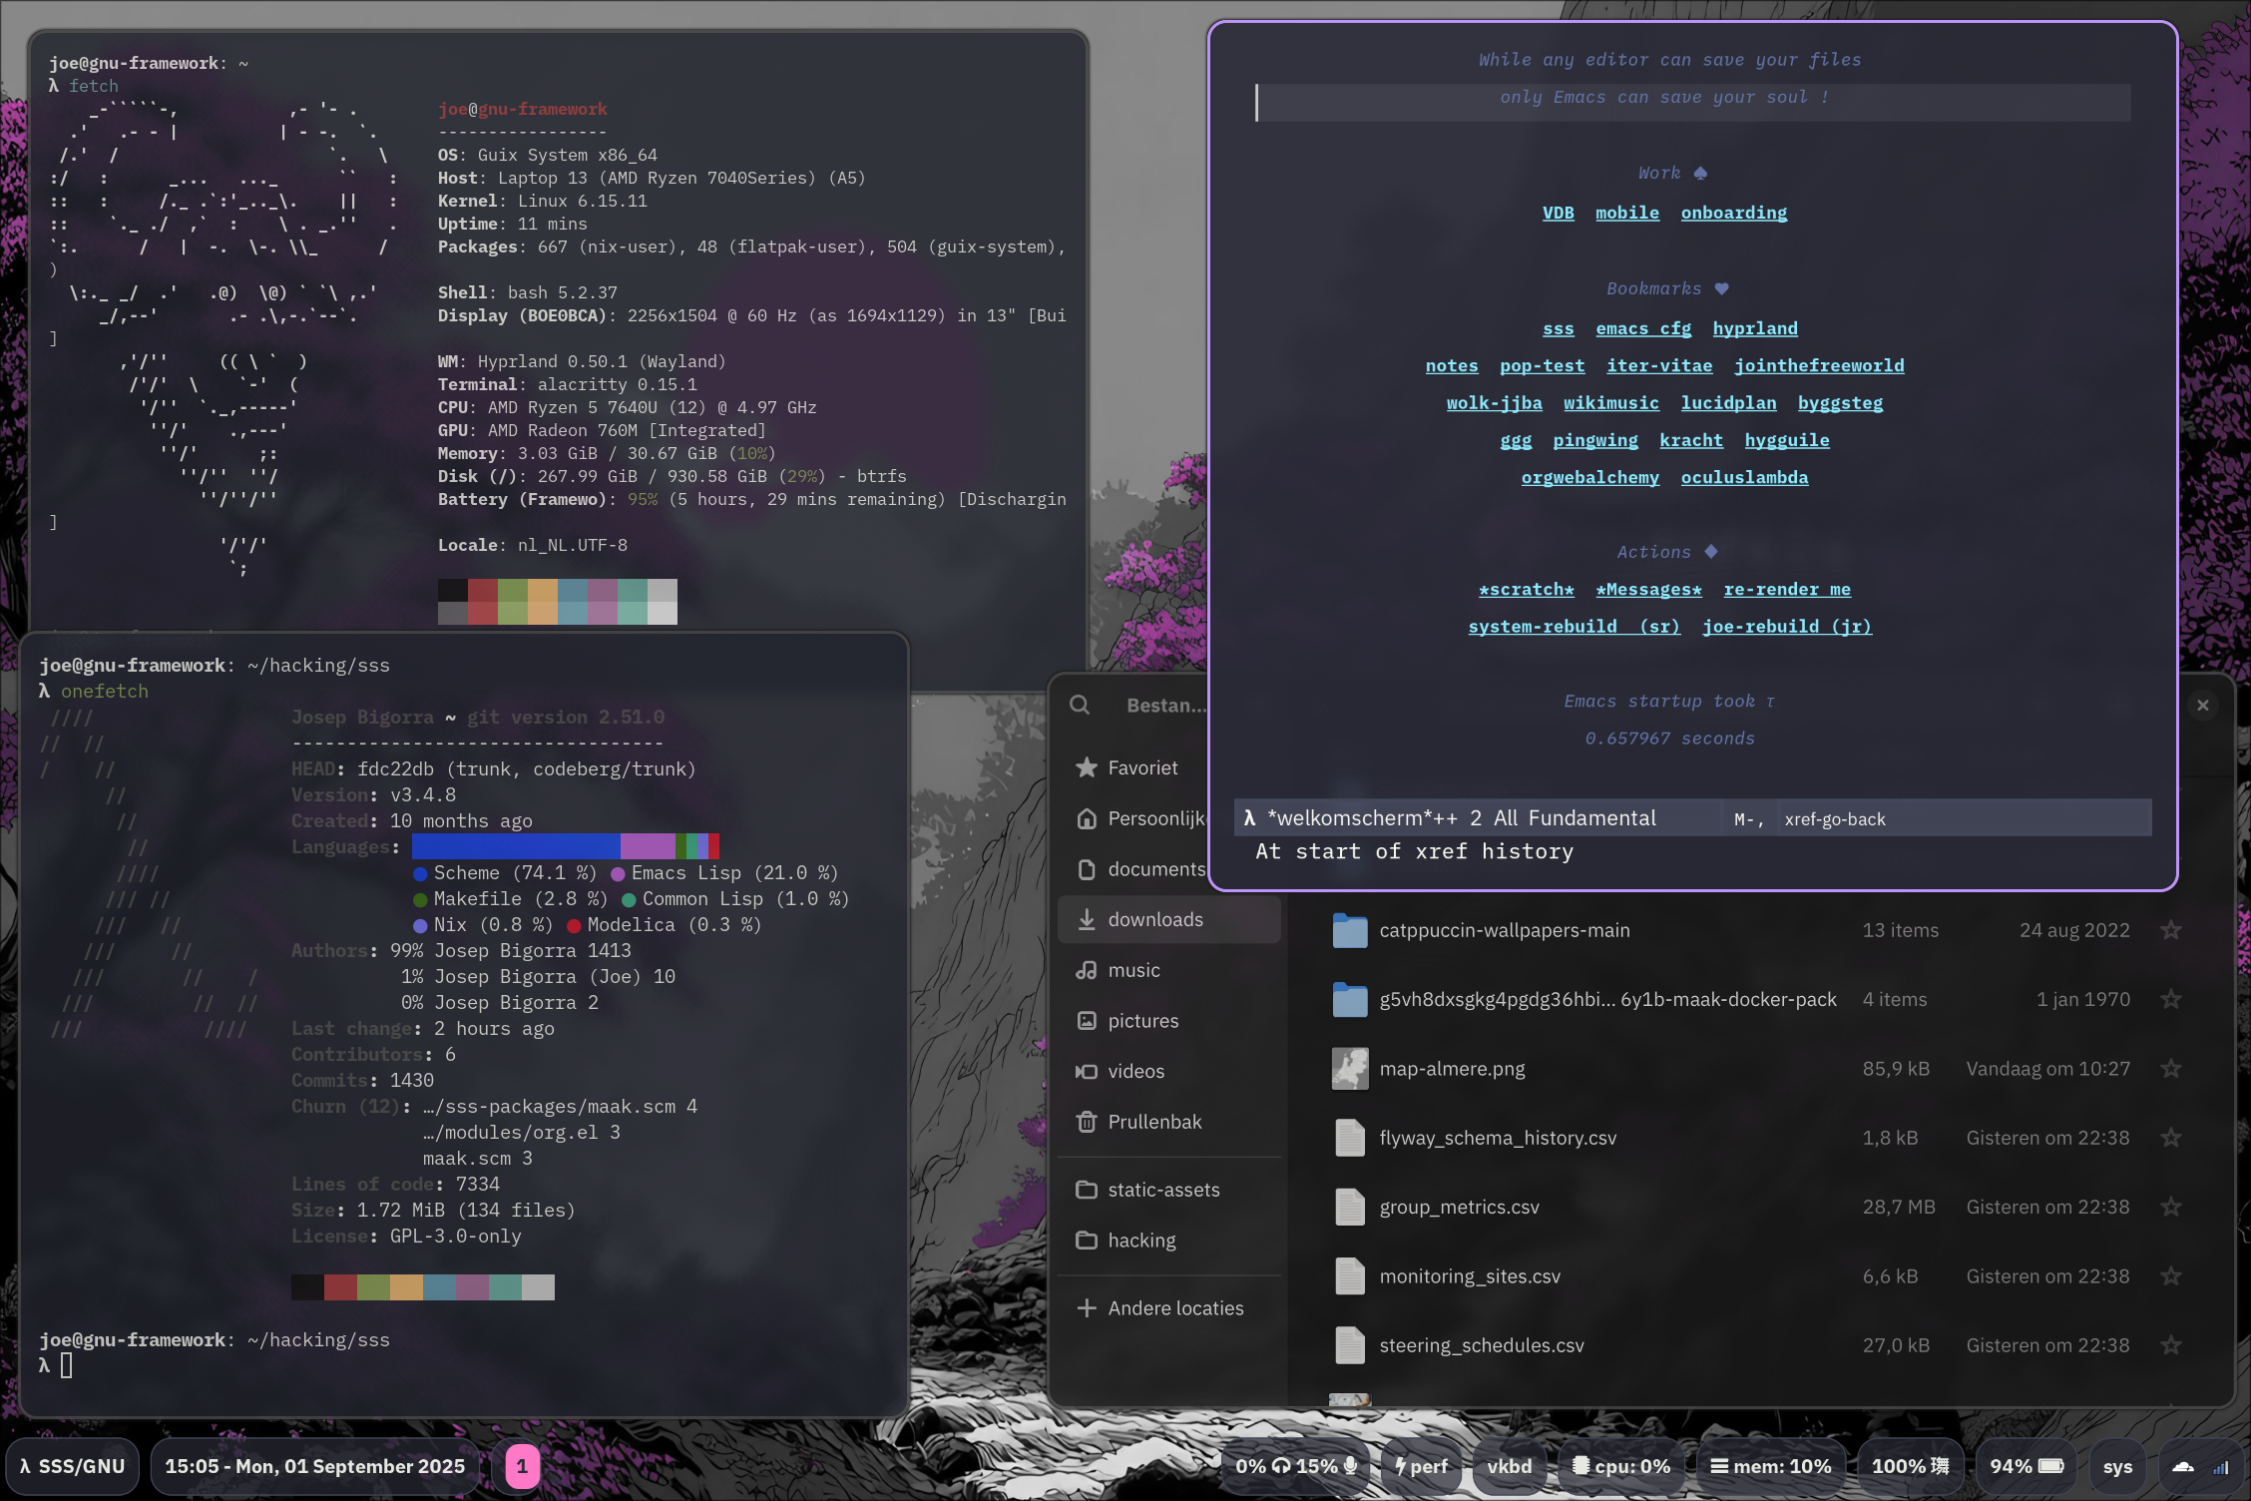The height and width of the screenshot is (1501, 2251).
Task: Click the search magnifier in file manager
Action: coord(1079,705)
